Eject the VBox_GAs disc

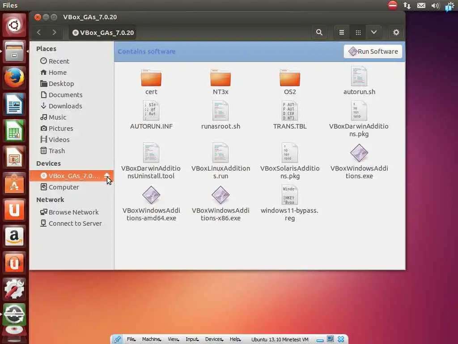click(107, 176)
